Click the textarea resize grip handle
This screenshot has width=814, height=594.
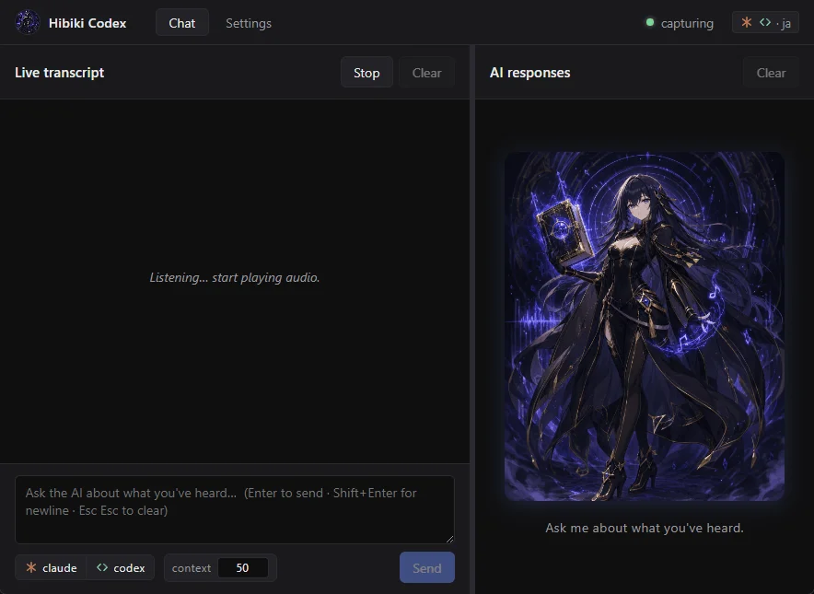pos(449,539)
